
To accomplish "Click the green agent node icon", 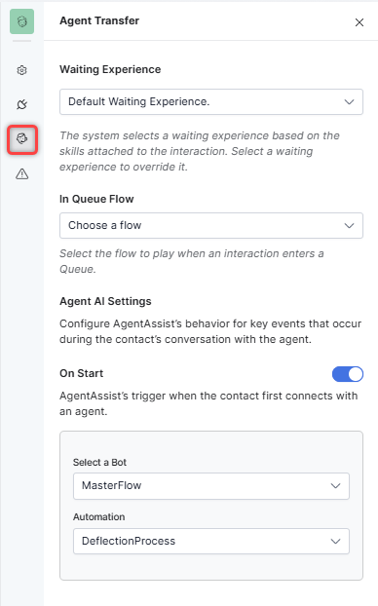I will (22, 21).
